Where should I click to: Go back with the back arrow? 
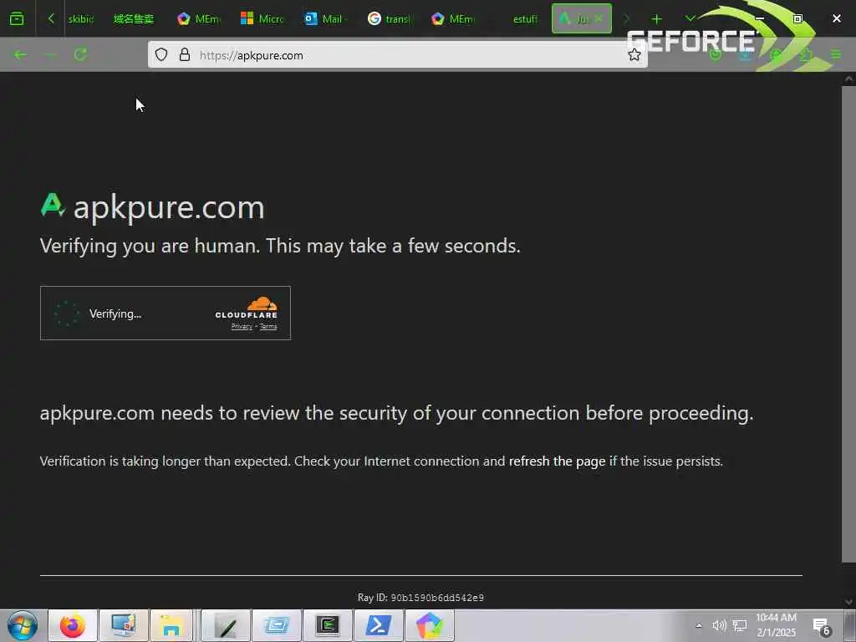click(x=20, y=54)
